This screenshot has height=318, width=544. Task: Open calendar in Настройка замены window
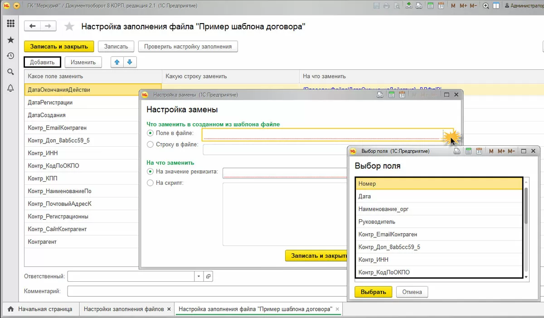402,95
